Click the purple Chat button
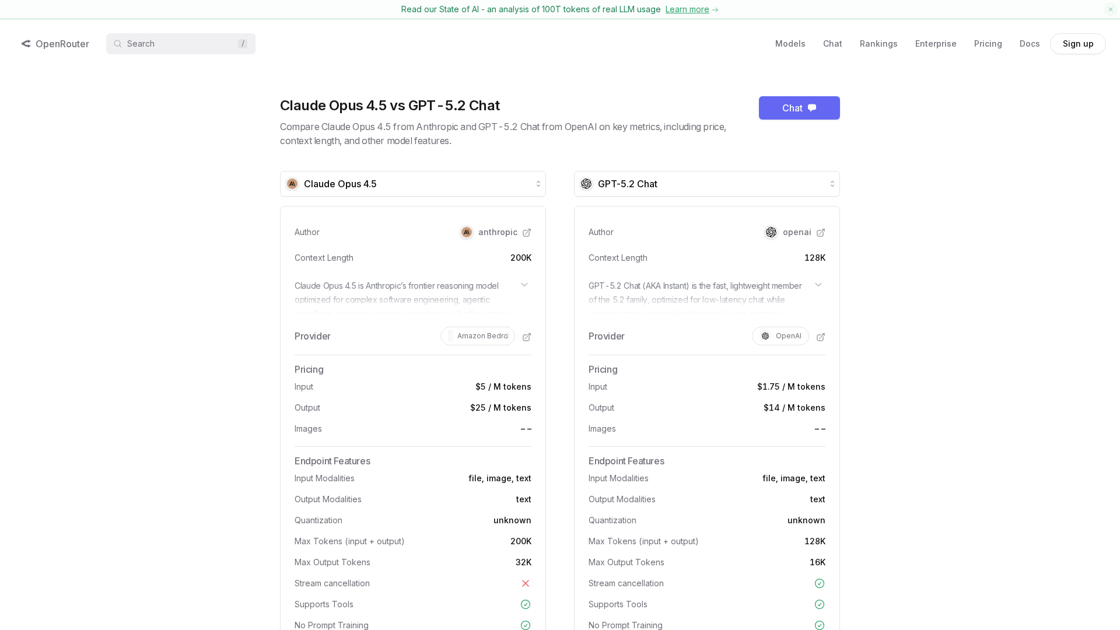Screen dimensions: 1120x630 pos(799,108)
